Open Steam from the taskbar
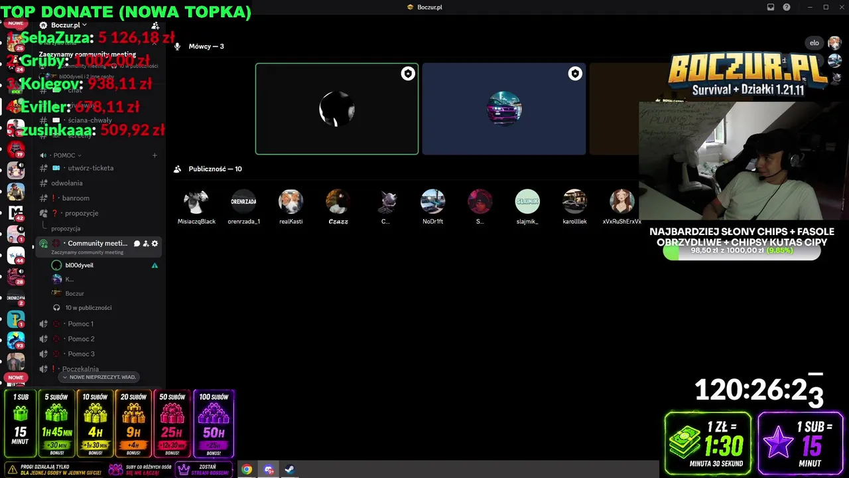The image size is (849, 478). 290,469
